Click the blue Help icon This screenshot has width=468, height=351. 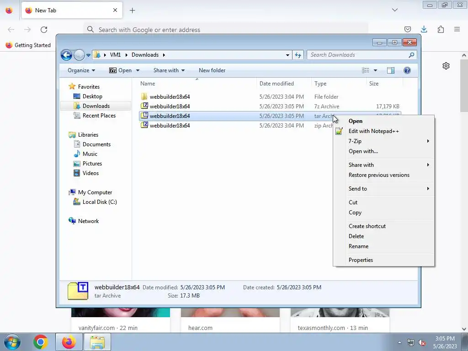click(x=407, y=70)
